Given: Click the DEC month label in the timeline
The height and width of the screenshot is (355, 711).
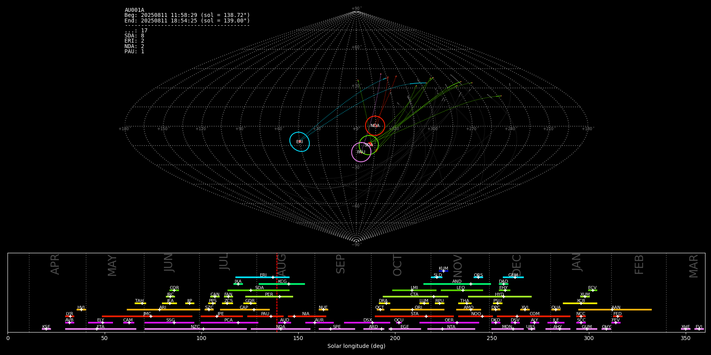Looking at the screenshot, I should 517,265.
